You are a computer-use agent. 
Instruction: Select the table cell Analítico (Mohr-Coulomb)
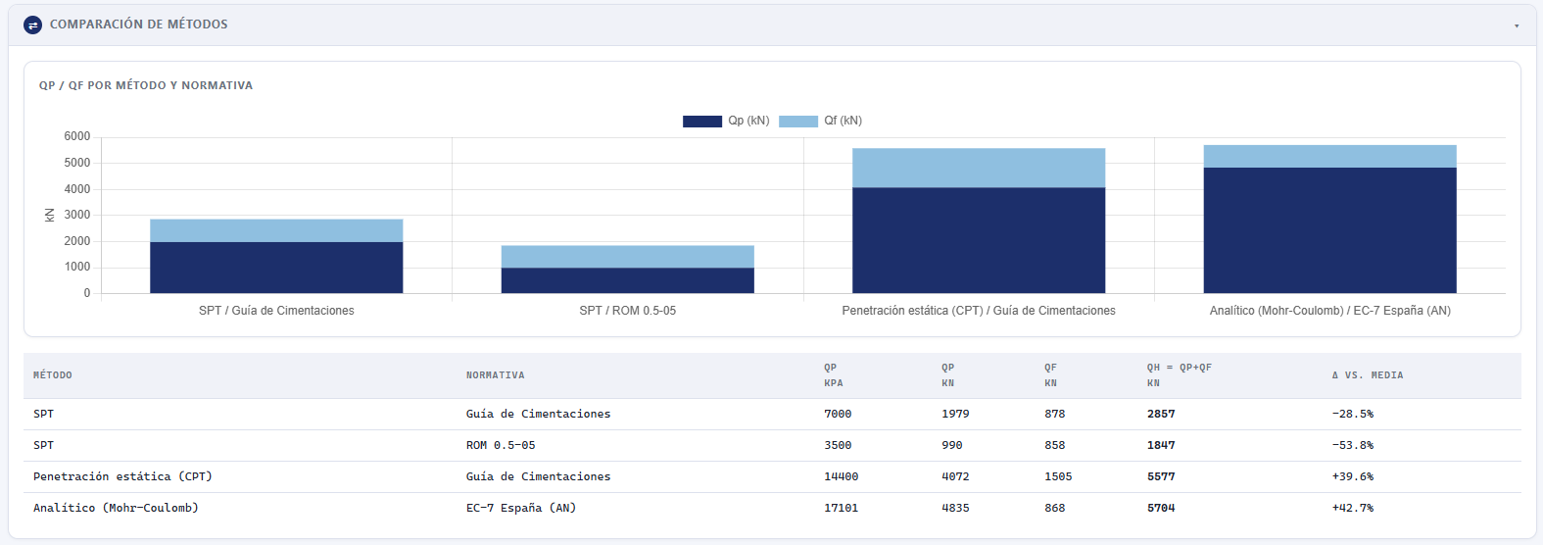click(116, 508)
